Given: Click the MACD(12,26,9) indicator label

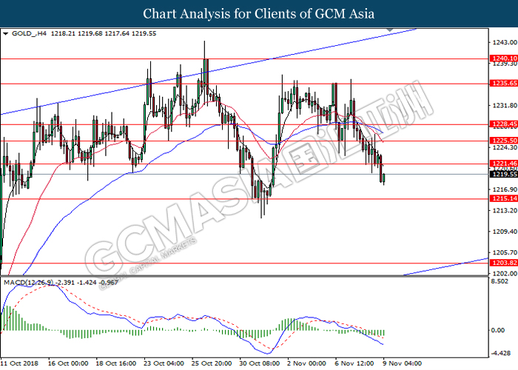Looking at the screenshot, I should tap(28, 283).
